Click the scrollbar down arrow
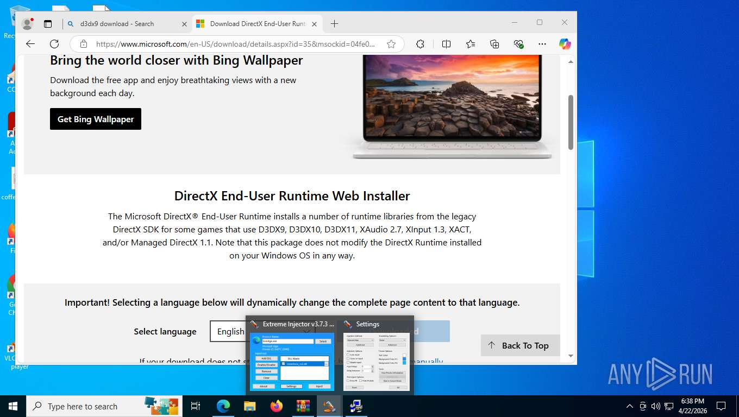Screen dimensions: 739x417 pyautogui.click(x=571, y=356)
